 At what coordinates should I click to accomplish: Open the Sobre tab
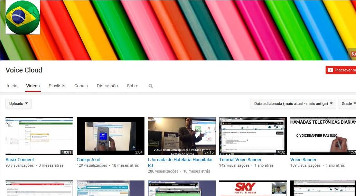tap(132, 86)
